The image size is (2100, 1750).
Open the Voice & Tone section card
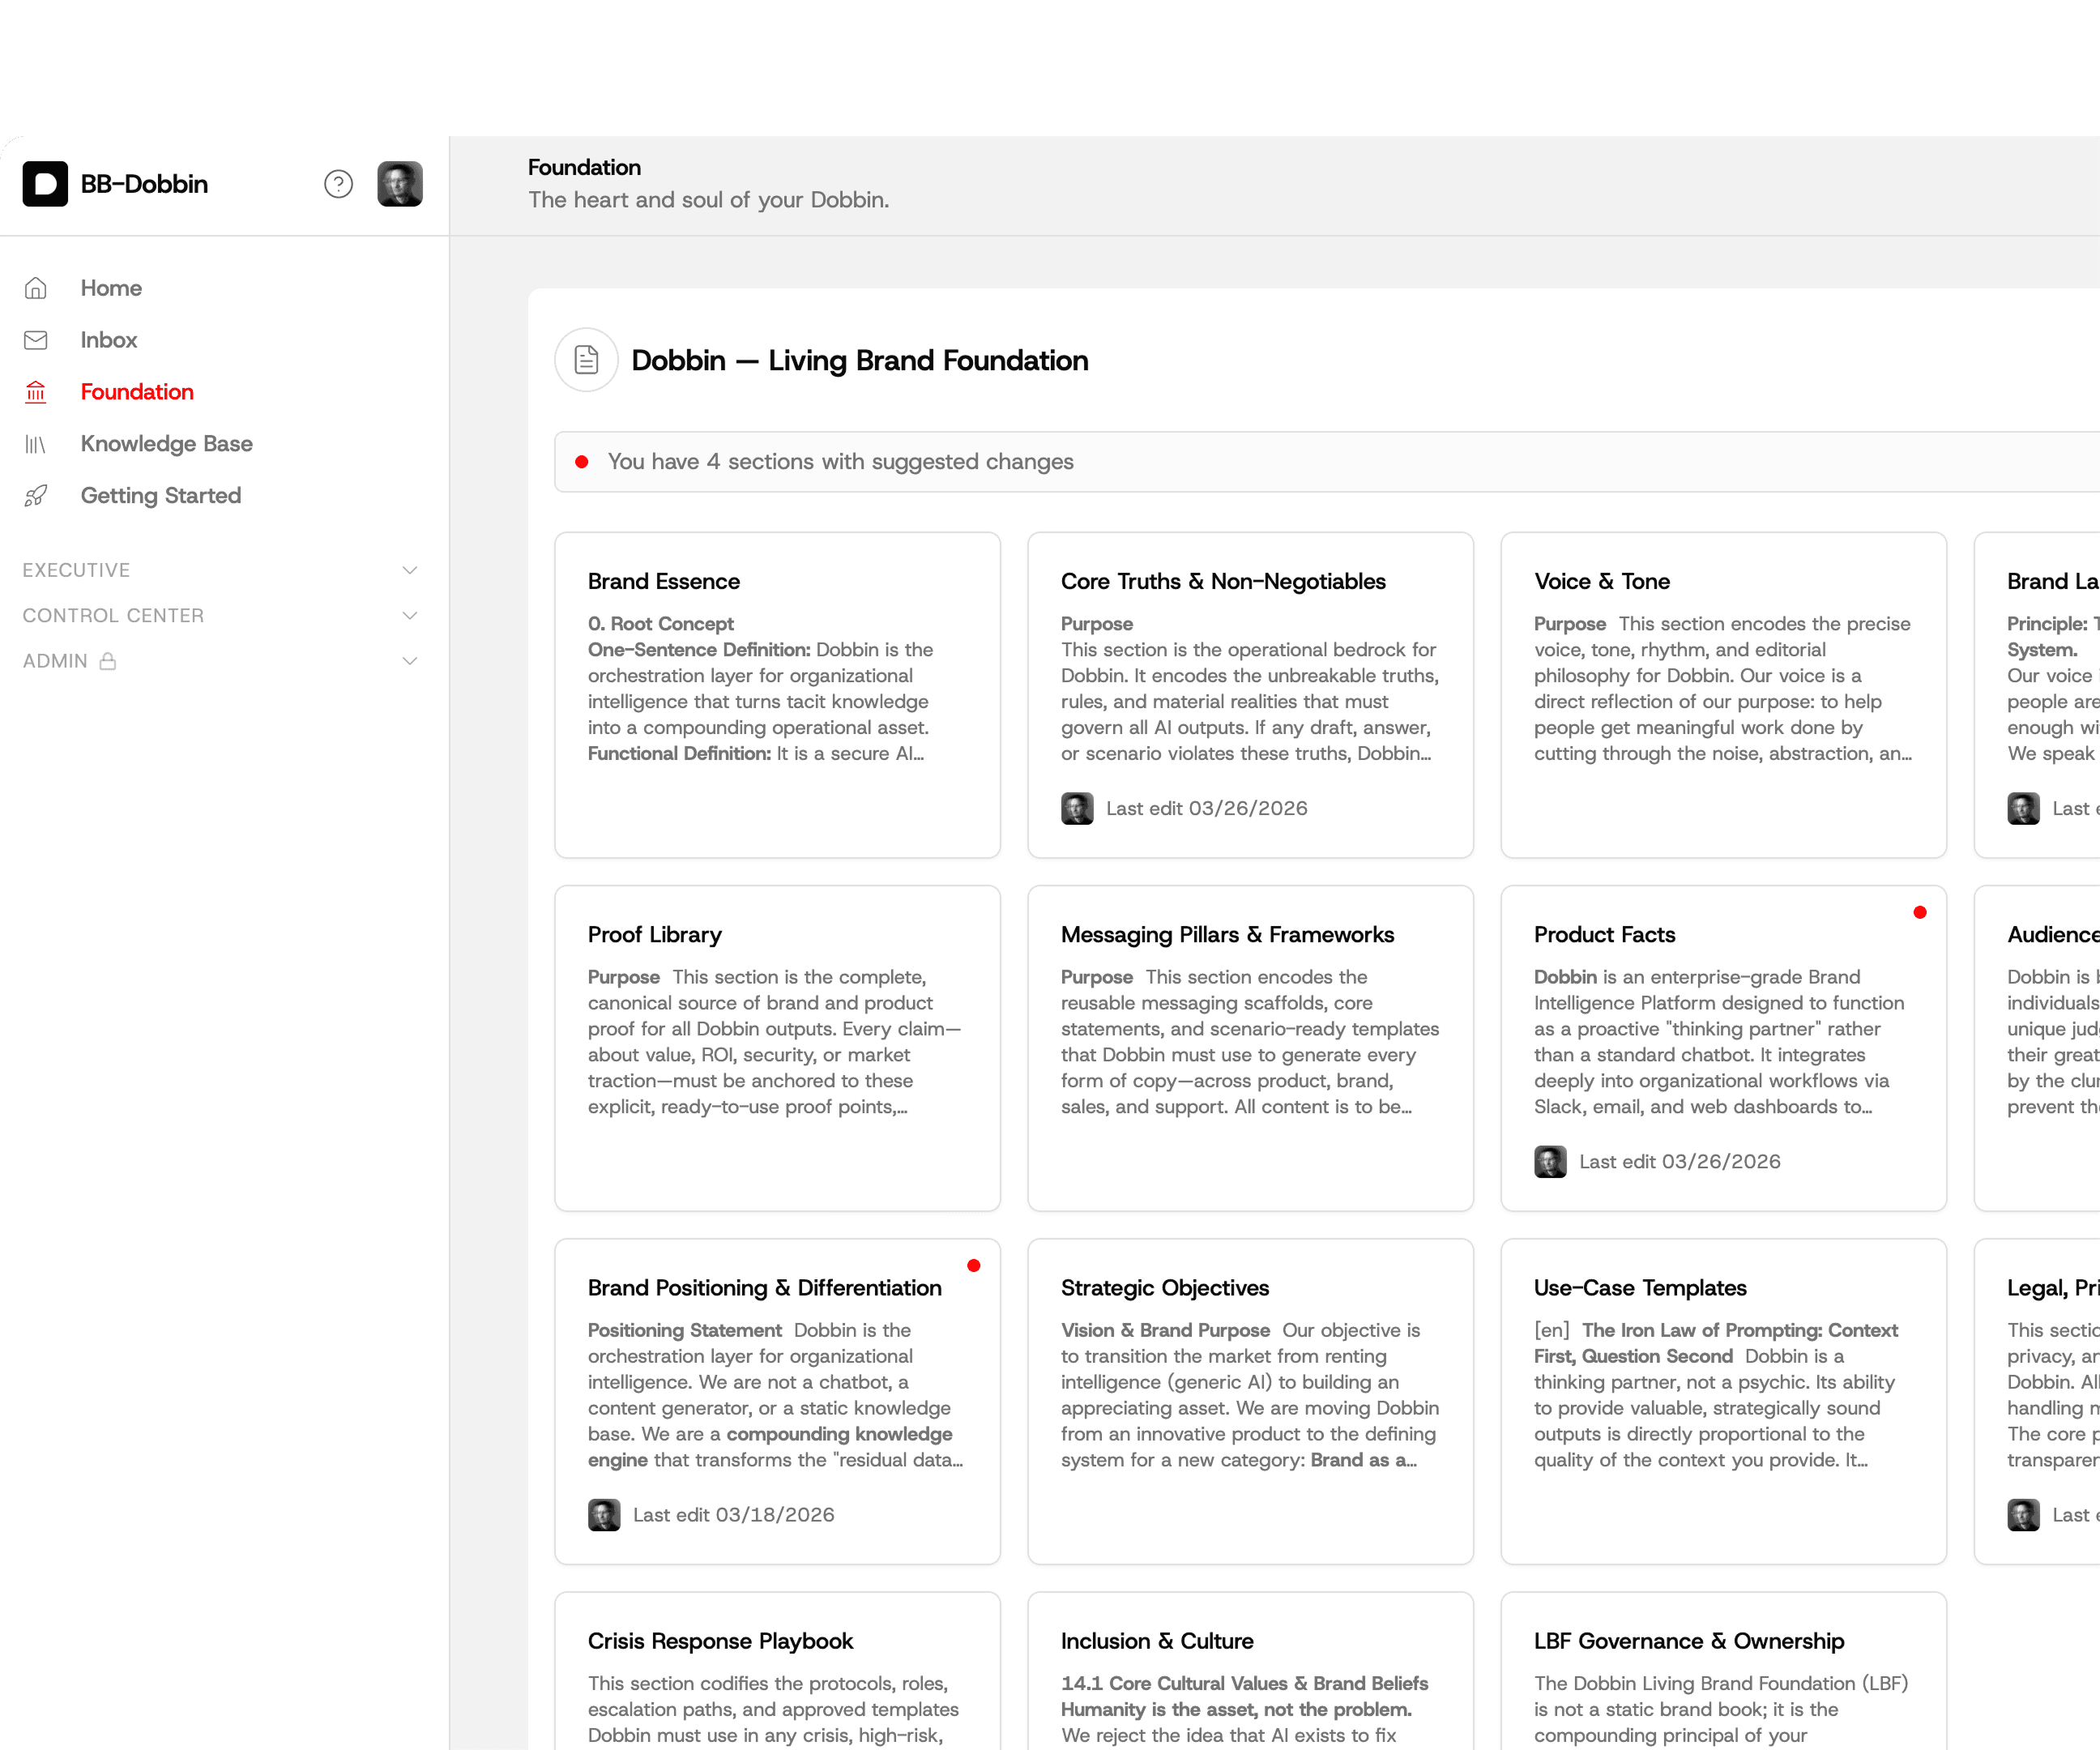1723,695
